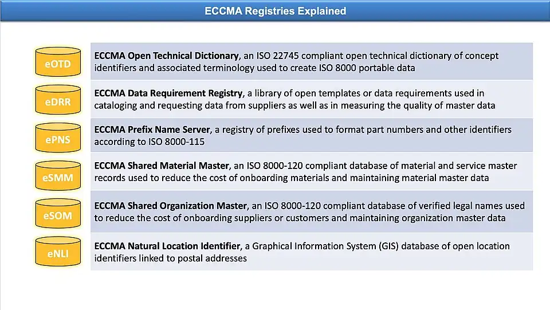
Task: Click the "ECCMA Registries Explained" slide title
Action: coord(275,11)
